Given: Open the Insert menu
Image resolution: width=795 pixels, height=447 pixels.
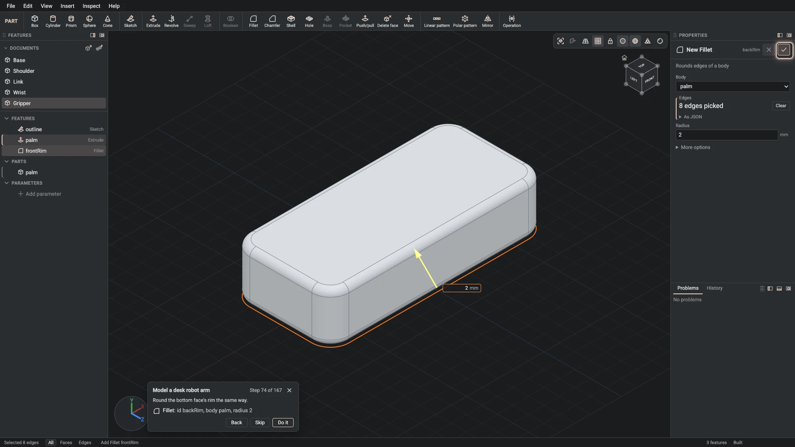Looking at the screenshot, I should [67, 6].
